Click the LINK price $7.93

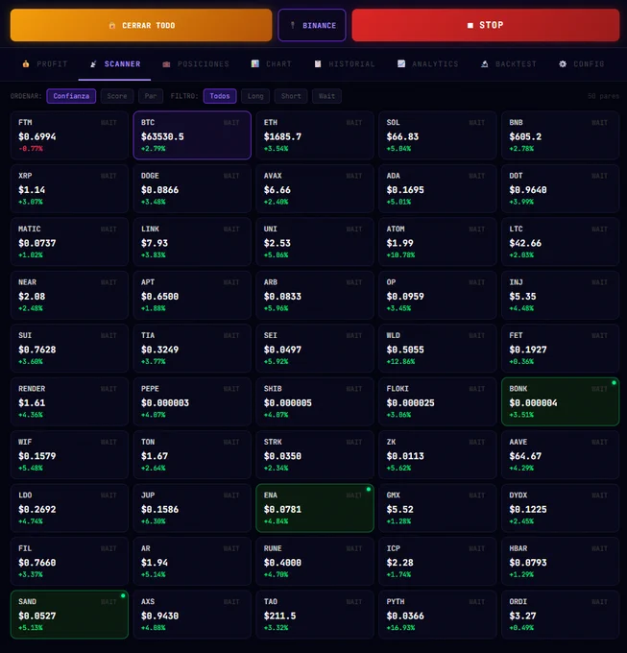(x=155, y=243)
